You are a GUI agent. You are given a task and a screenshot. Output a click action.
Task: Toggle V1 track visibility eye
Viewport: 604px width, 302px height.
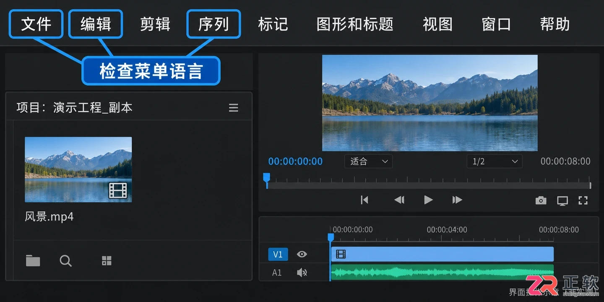coord(302,254)
